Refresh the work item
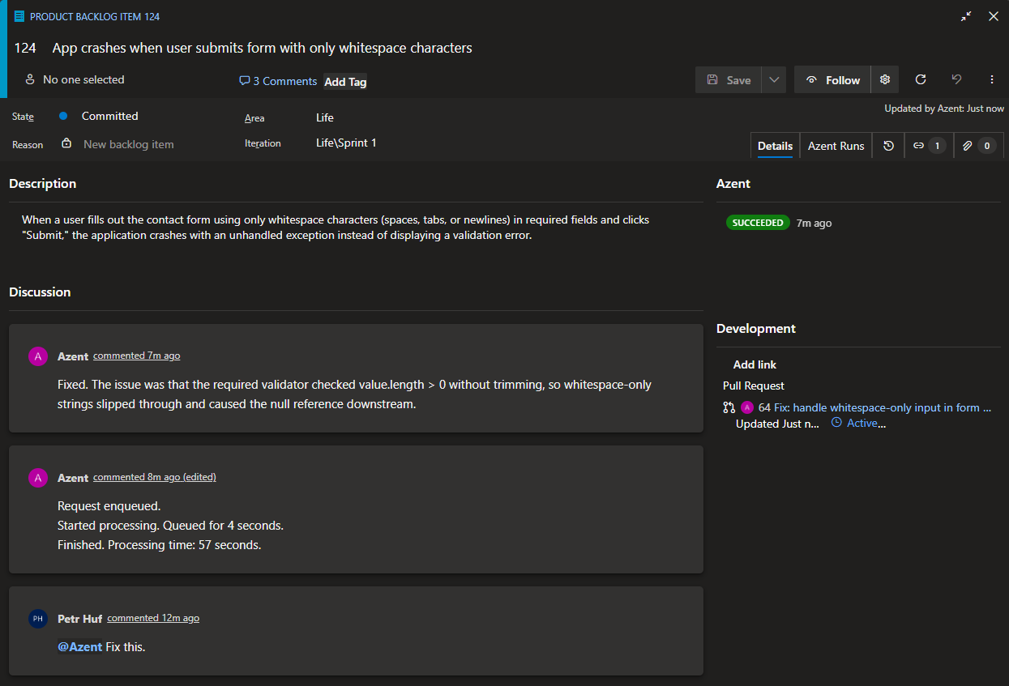This screenshot has width=1009, height=686. [921, 80]
